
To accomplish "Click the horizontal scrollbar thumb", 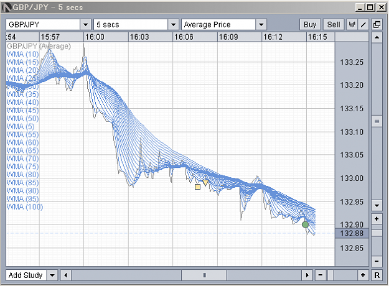I will pos(204,275).
